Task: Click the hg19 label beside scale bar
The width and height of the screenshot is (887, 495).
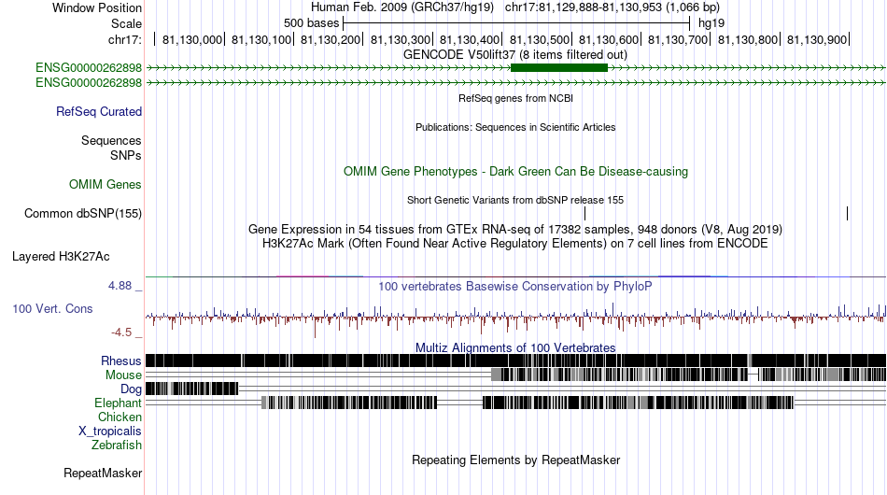Action: pyautogui.click(x=711, y=23)
